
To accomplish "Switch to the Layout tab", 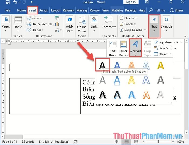I will pos(56,10).
